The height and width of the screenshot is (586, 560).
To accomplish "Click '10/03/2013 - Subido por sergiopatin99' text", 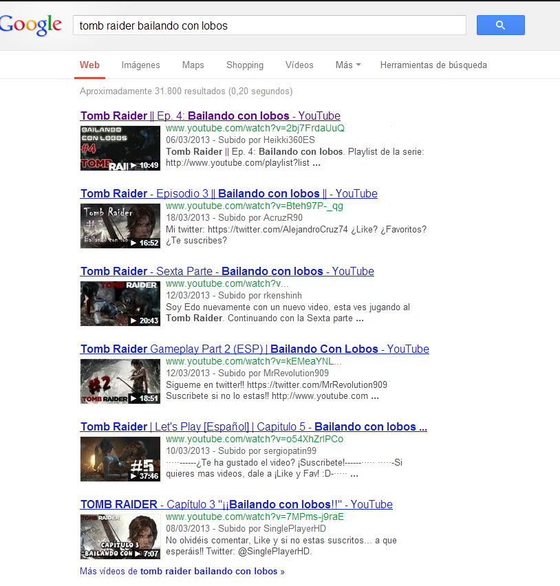I will (241, 451).
